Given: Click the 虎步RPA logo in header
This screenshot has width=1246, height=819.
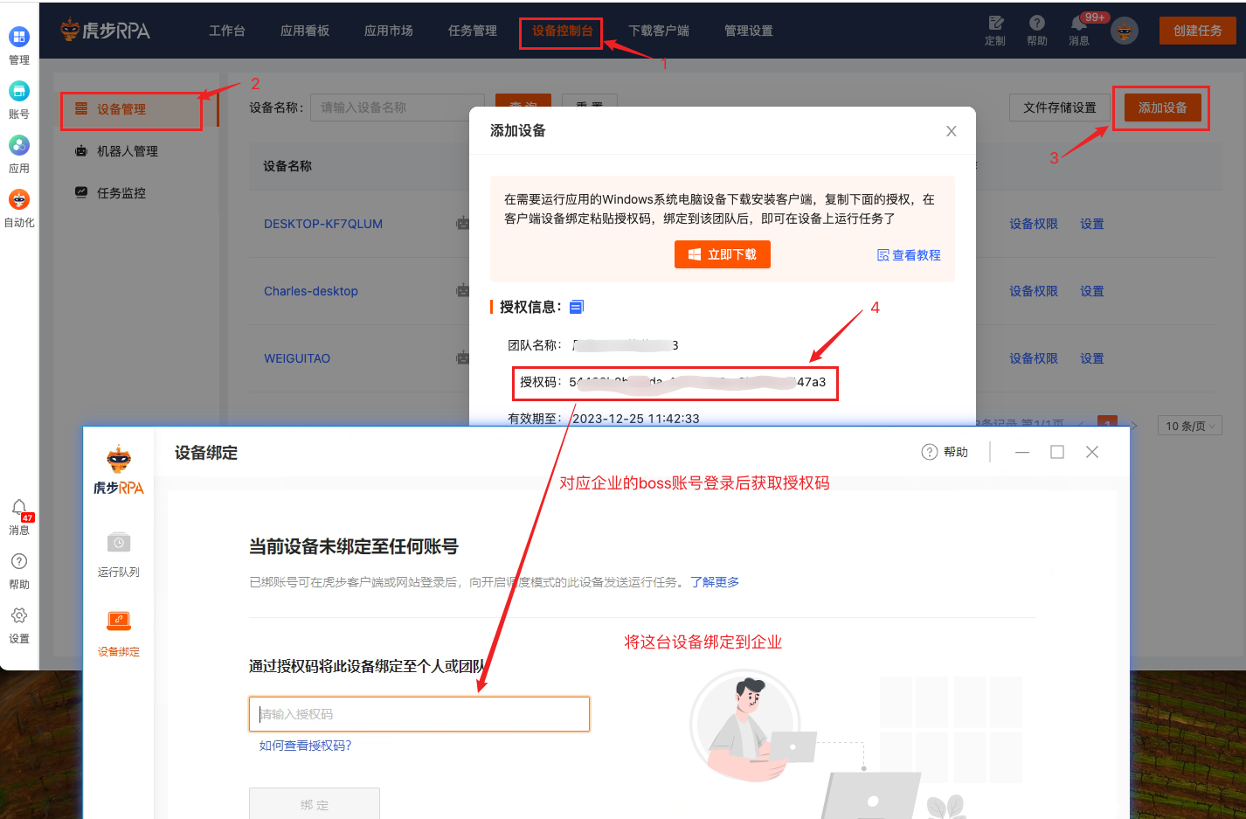Looking at the screenshot, I should point(105,31).
